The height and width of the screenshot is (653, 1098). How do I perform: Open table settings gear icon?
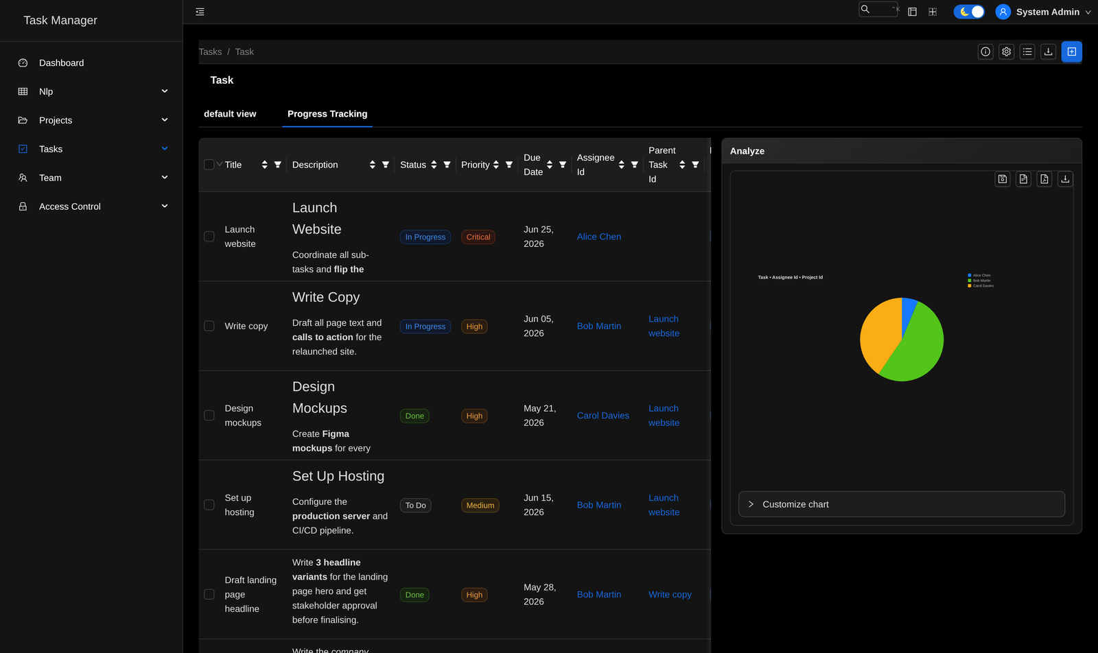tap(1006, 51)
